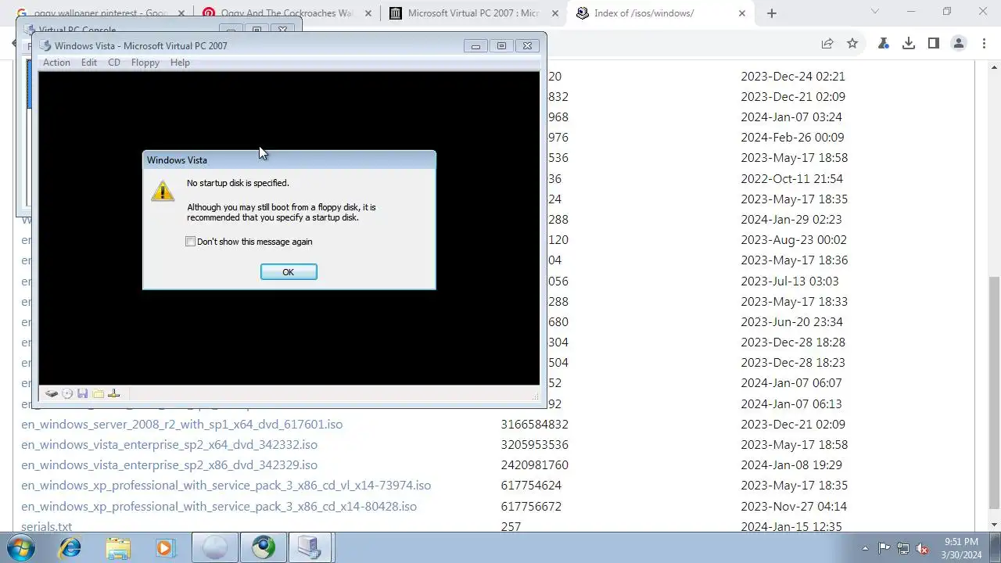
Task: Open the vista enterprise sp2 x64 ISO link
Action: click(170, 445)
